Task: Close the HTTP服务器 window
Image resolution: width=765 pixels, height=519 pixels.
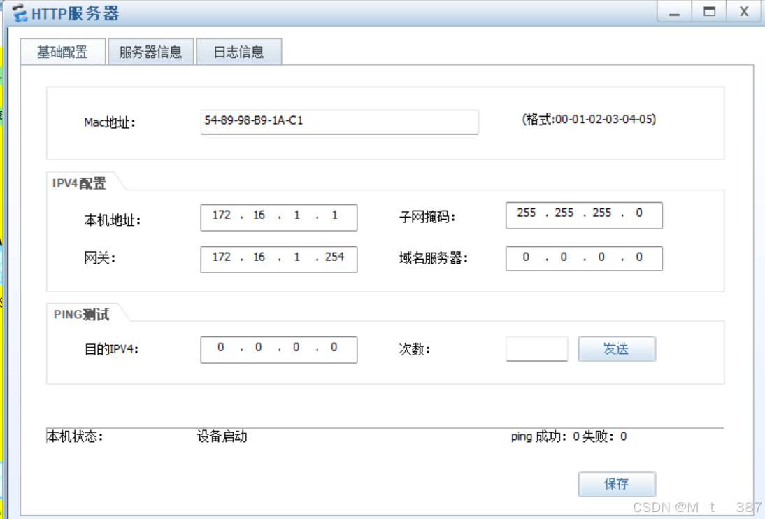Action: 744,11
